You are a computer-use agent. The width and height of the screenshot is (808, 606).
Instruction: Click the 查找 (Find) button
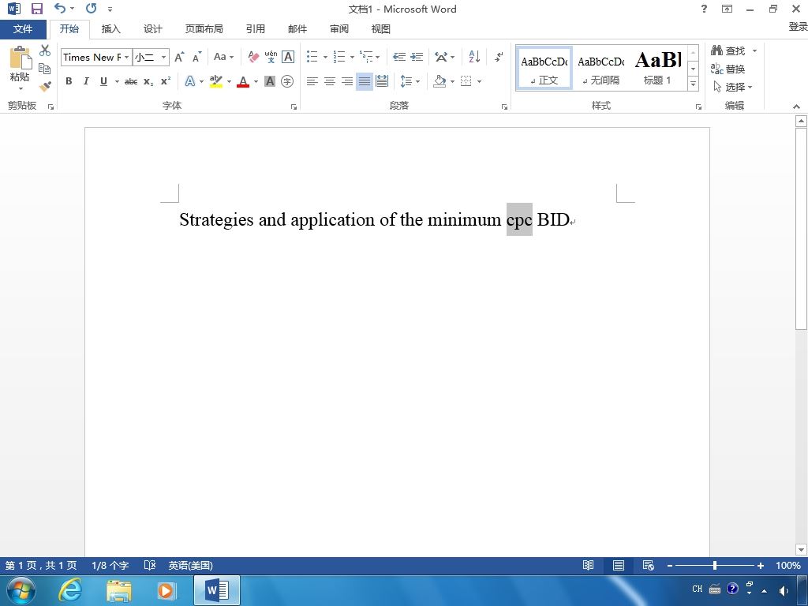point(728,50)
